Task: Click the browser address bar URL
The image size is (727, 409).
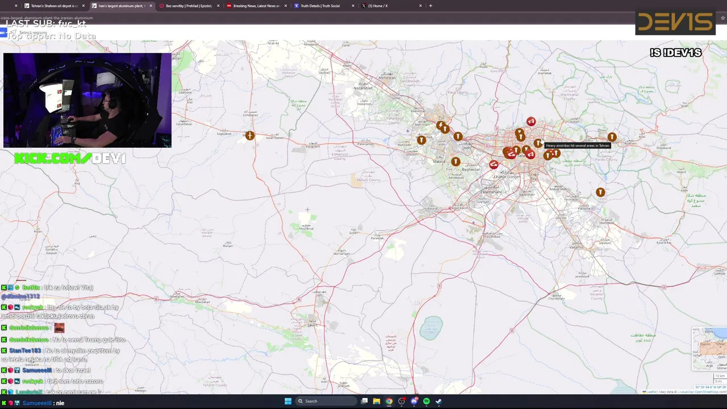Action: point(47,18)
